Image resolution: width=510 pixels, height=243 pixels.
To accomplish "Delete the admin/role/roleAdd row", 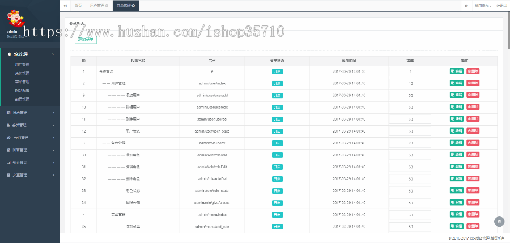I will (x=473, y=154).
